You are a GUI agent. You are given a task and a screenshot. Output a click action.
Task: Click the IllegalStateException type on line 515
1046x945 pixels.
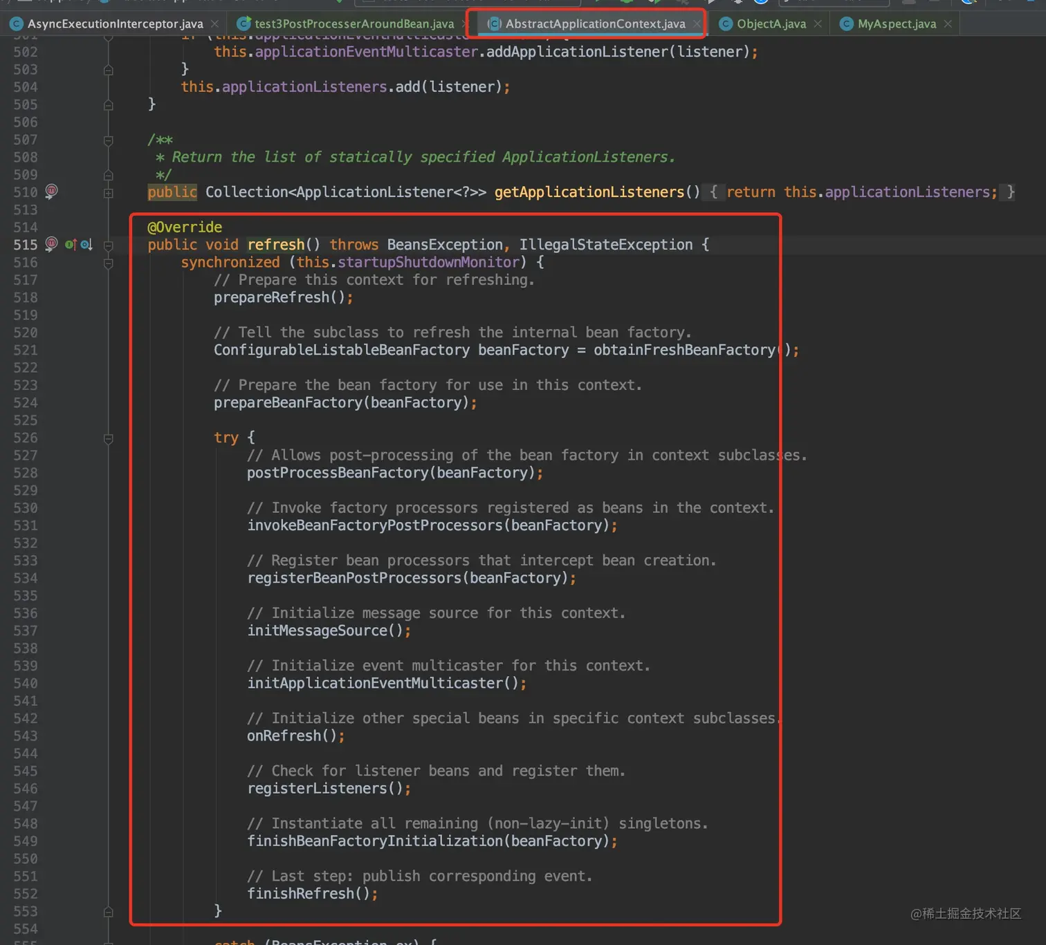606,245
